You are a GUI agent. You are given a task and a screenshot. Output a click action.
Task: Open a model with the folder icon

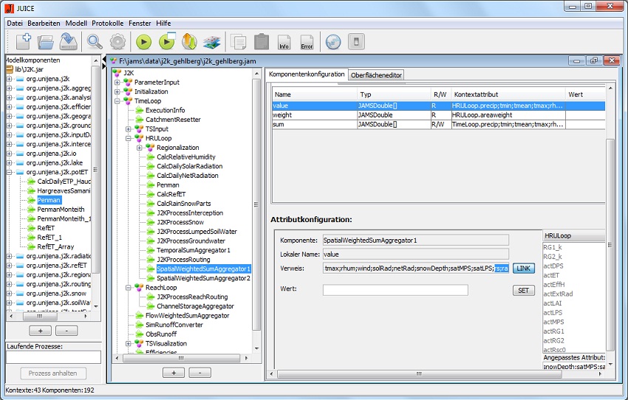coord(46,41)
